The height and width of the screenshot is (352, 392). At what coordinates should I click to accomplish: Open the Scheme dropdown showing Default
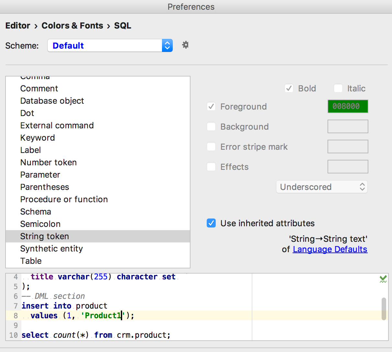click(x=110, y=46)
